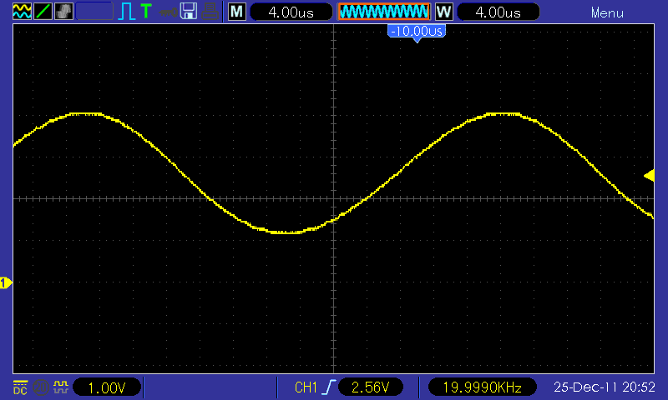The height and width of the screenshot is (400, 668).
Task: Toggle the DC coupling indicator
Action: [x=20, y=387]
